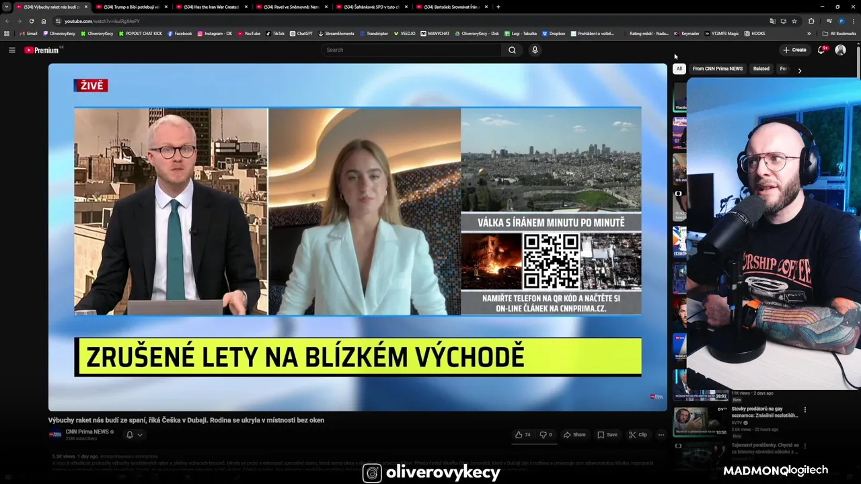Open the YouTube guide hamburger menu
Viewport: 861px width, 484px height.
pos(11,50)
